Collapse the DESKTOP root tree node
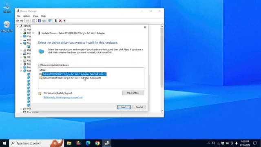This screenshot has width=261, height=147. click(17, 26)
